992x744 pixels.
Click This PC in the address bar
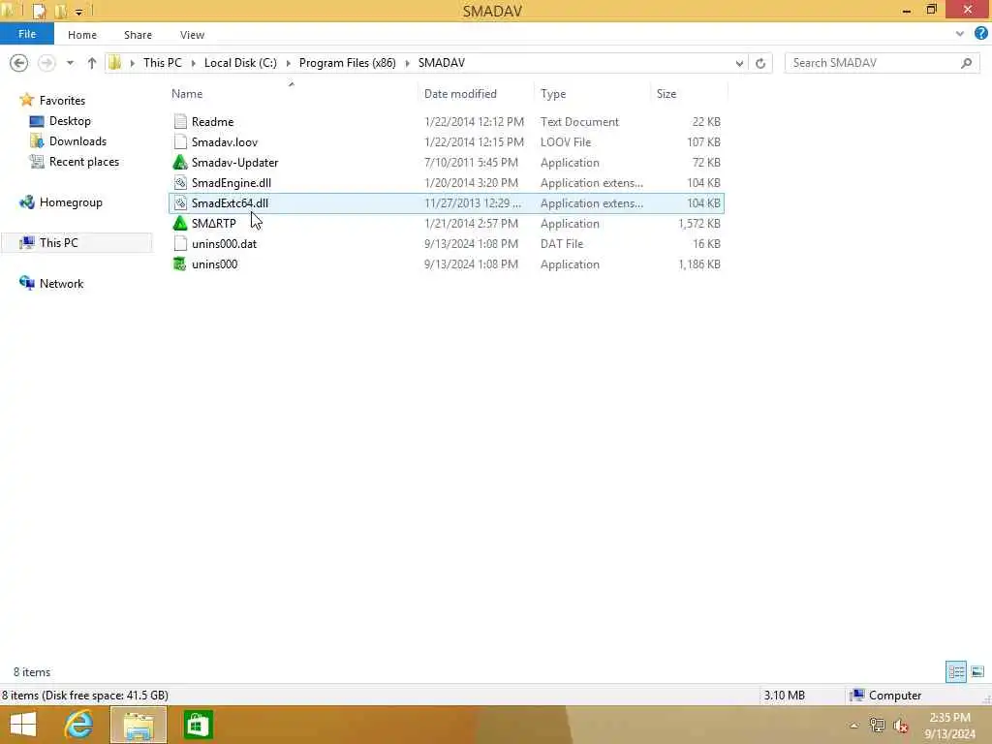[x=162, y=63]
